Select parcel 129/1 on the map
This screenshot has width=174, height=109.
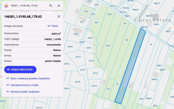[76, 34]
